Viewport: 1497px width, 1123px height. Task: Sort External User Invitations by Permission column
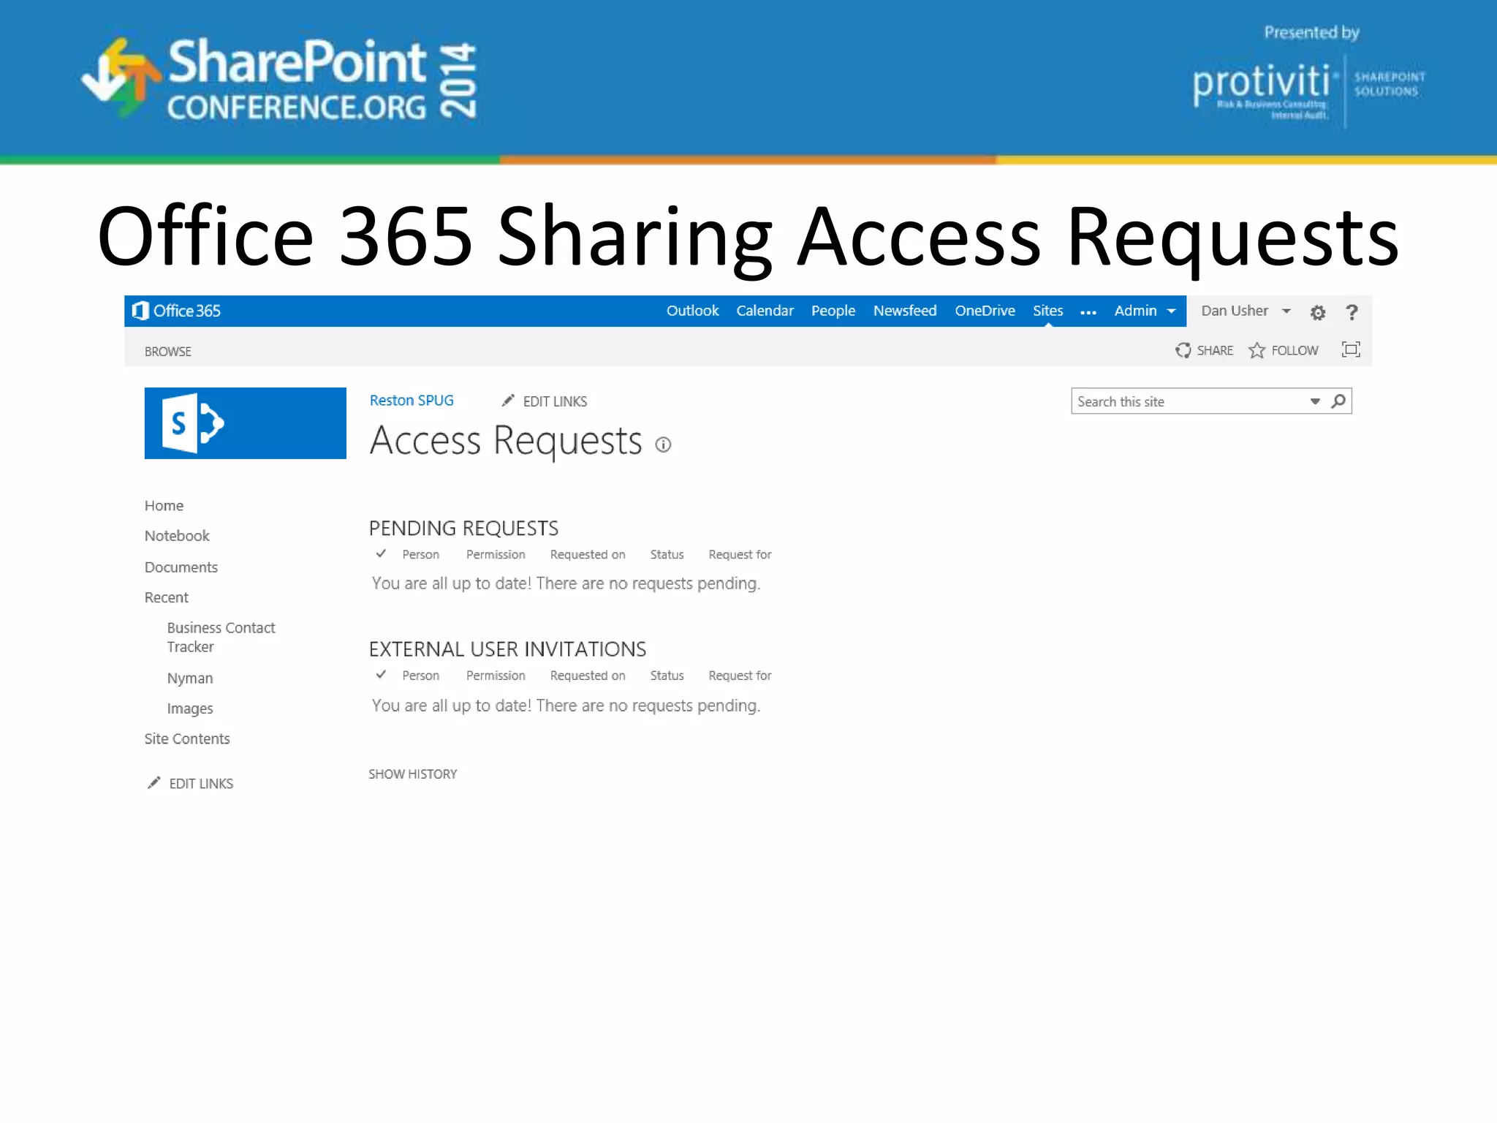point(496,676)
